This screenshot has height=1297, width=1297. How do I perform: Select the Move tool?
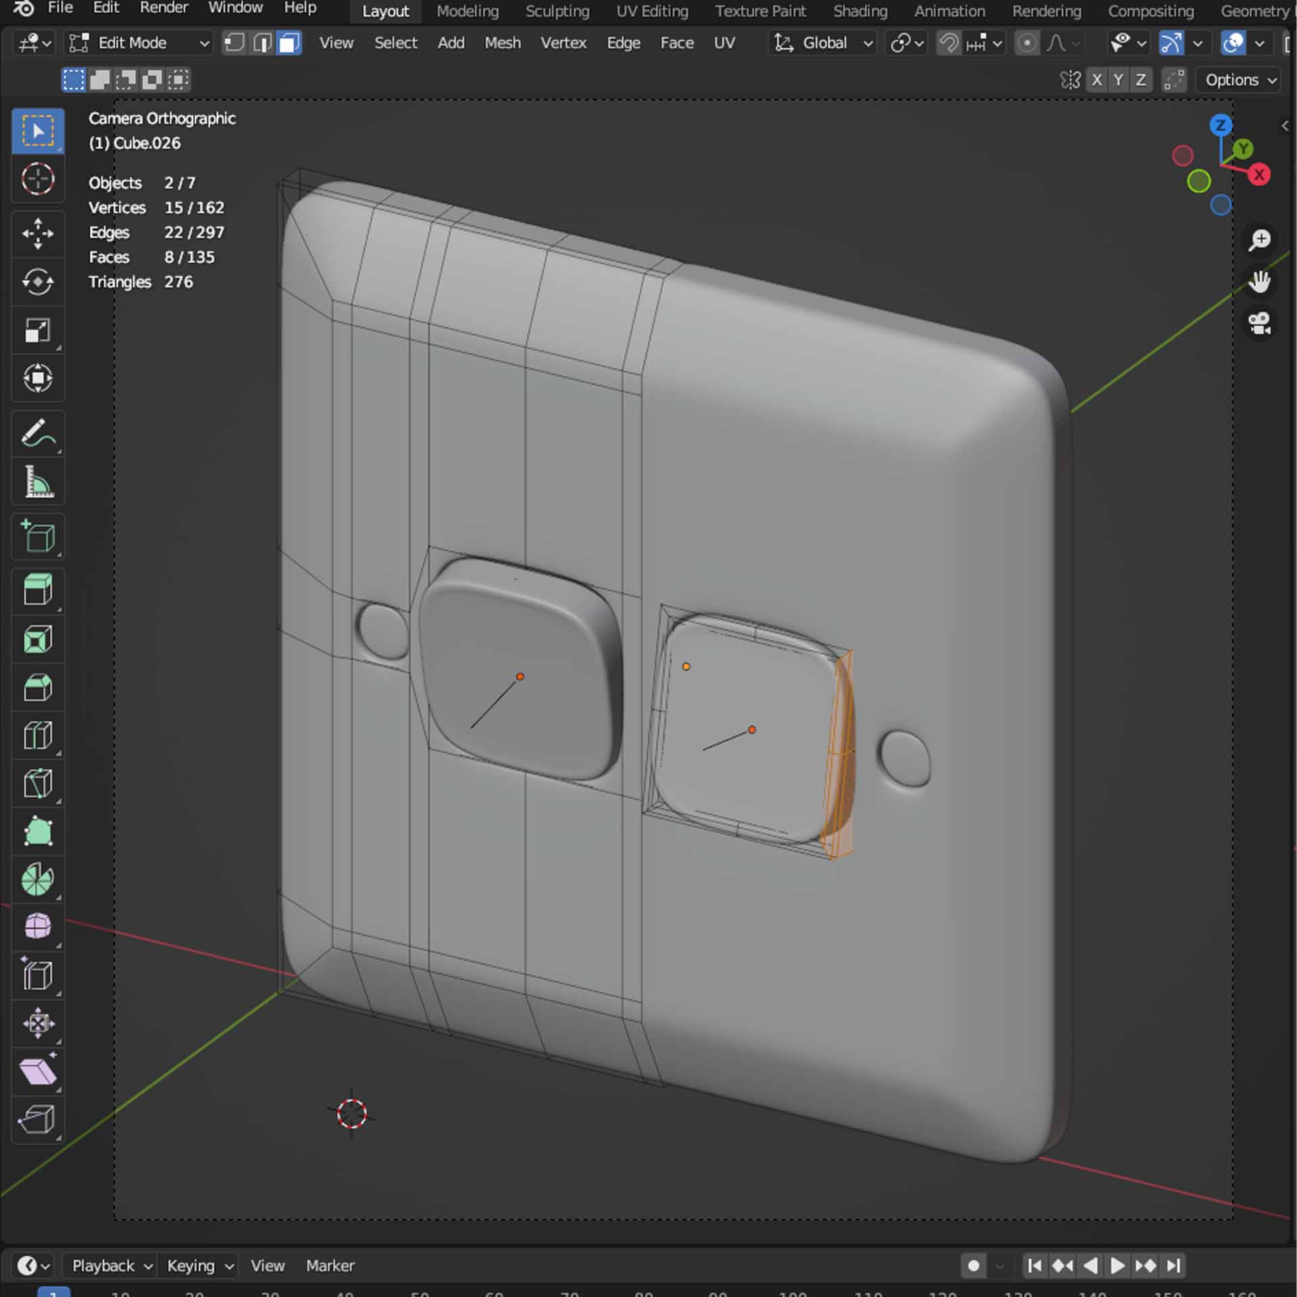point(38,234)
